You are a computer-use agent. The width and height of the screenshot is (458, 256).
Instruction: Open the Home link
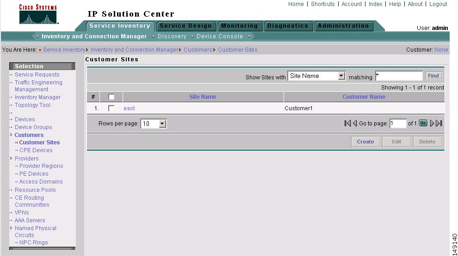point(296,4)
